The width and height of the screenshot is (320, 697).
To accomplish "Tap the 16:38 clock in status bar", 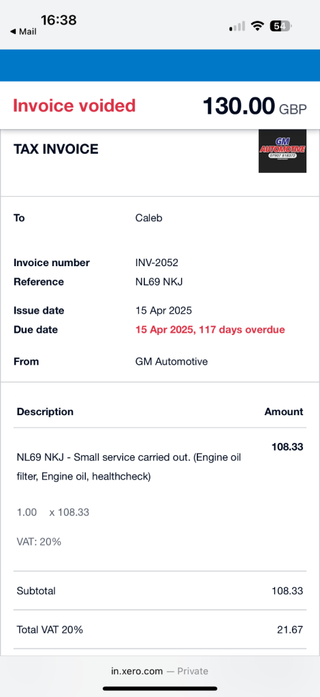I will [x=59, y=20].
